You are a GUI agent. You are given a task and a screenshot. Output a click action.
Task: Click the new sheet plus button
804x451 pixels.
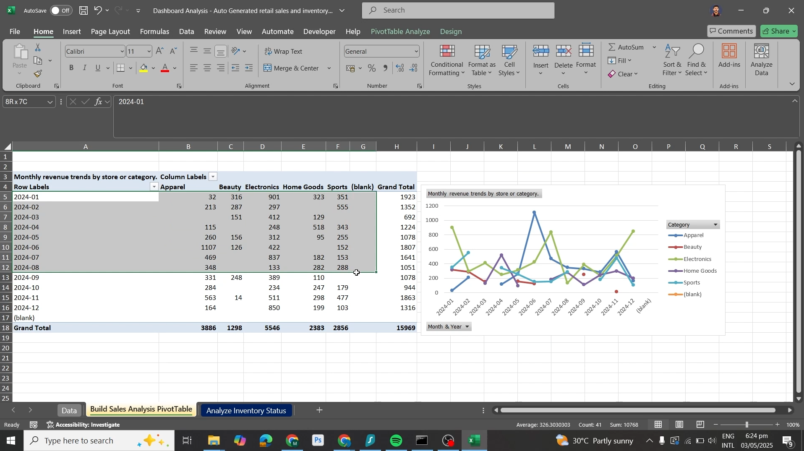[319, 410]
